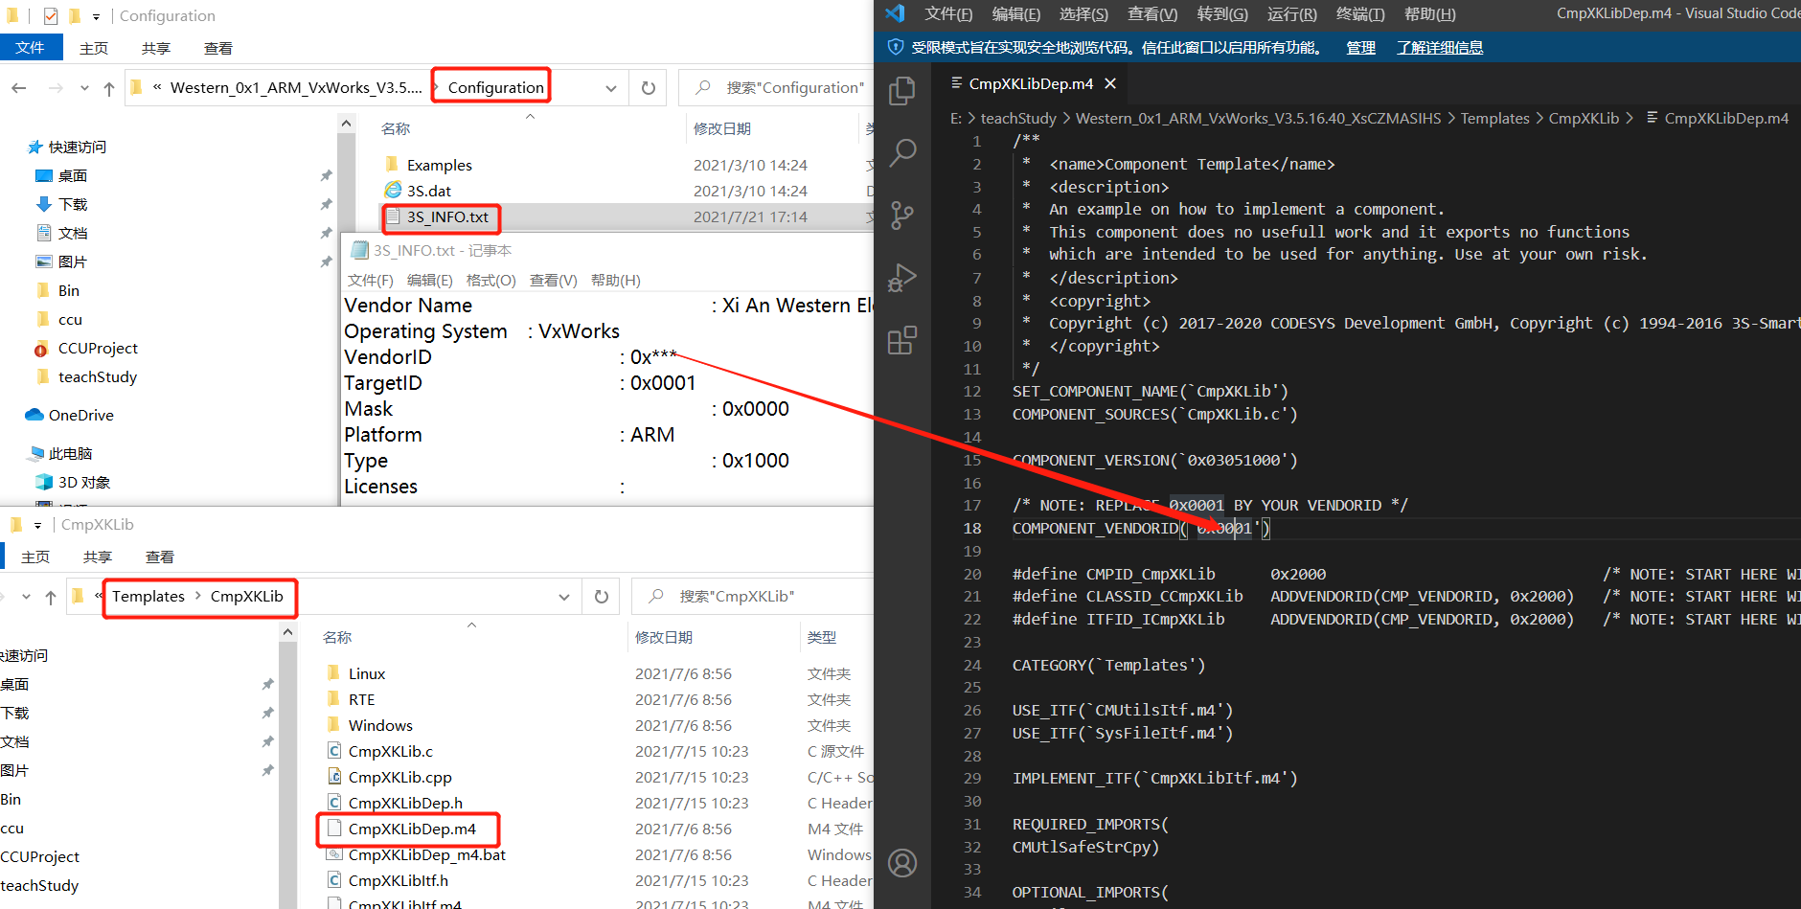Go back in Configuration Explorer window

19,88
